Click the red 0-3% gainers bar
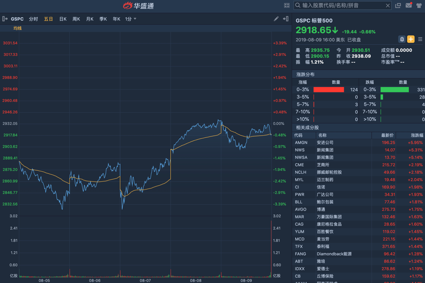Screen dimensions: 425x283 (x=329, y=90)
